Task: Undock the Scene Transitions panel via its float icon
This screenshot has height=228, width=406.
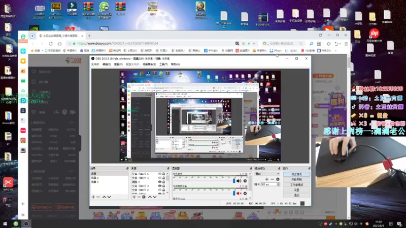Action: point(279,169)
